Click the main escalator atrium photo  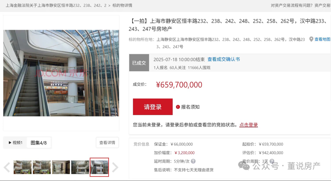(61, 73)
